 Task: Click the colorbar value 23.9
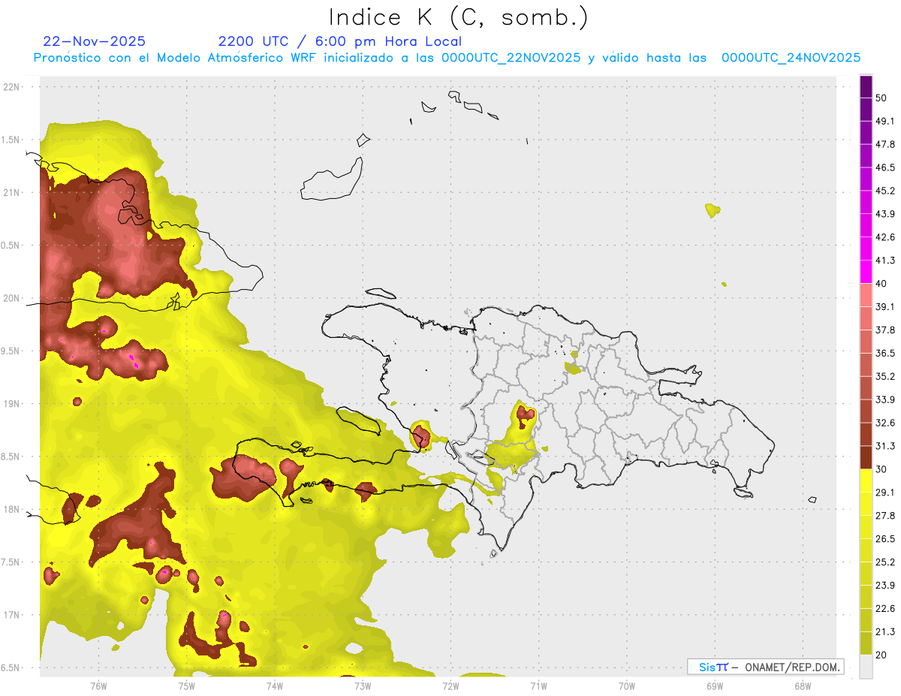[885, 586]
